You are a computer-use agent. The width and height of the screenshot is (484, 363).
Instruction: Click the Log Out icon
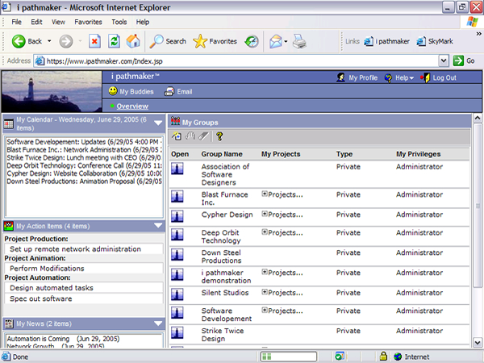coord(425,77)
